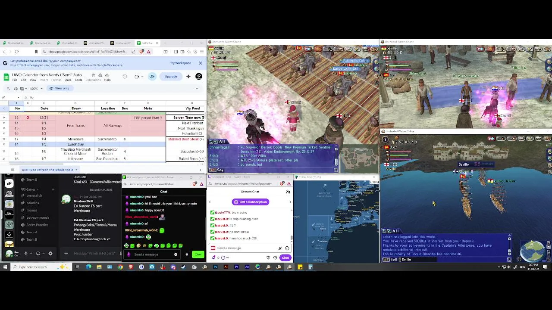Reload the Google Sheets browser page
Screen dimensions: 552x310
point(17,52)
